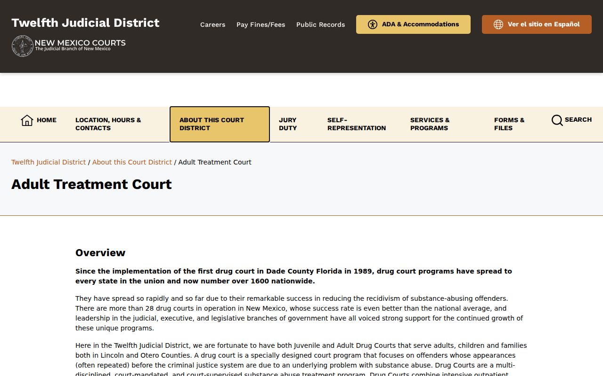Click the globe icon for Spanish site
603x376 pixels.
pyautogui.click(x=498, y=24)
